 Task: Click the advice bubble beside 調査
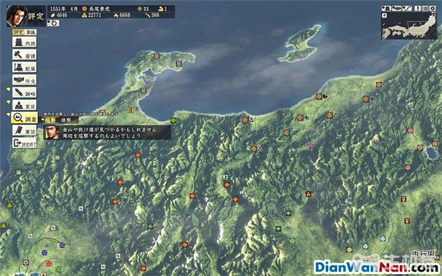click(x=9, y=114)
